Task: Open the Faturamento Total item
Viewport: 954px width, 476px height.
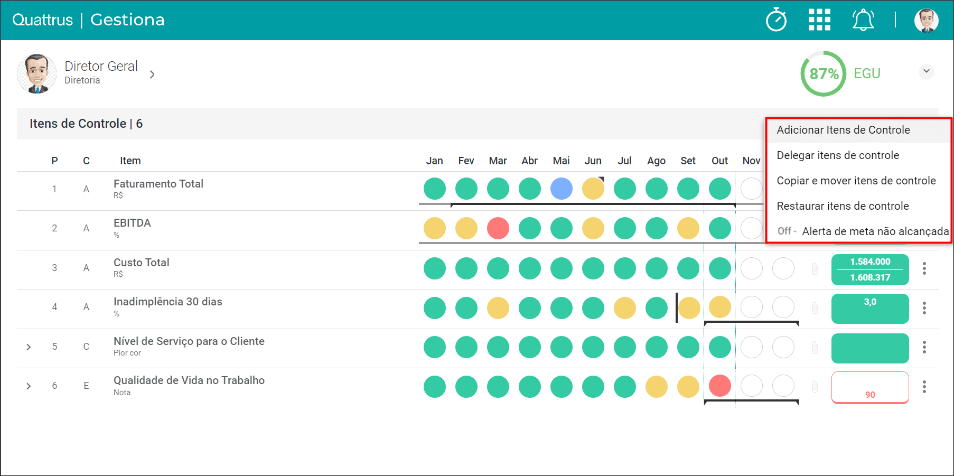Action: click(x=158, y=184)
